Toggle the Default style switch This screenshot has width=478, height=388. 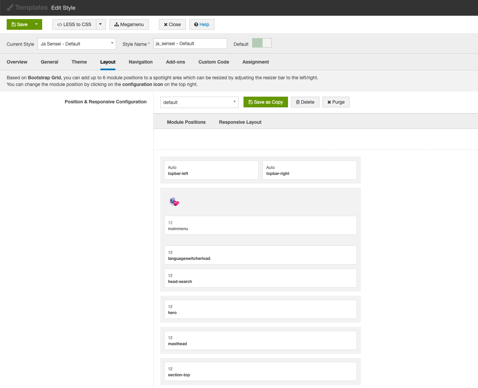tap(262, 43)
